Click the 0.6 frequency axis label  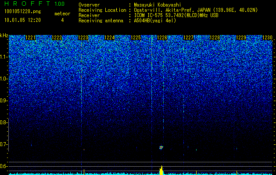click(4, 166)
